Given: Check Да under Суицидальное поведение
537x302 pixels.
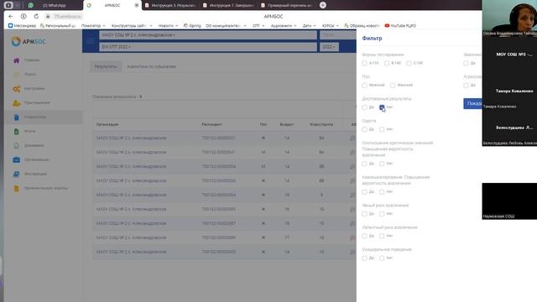Looking at the screenshot, I should click(x=364, y=258).
